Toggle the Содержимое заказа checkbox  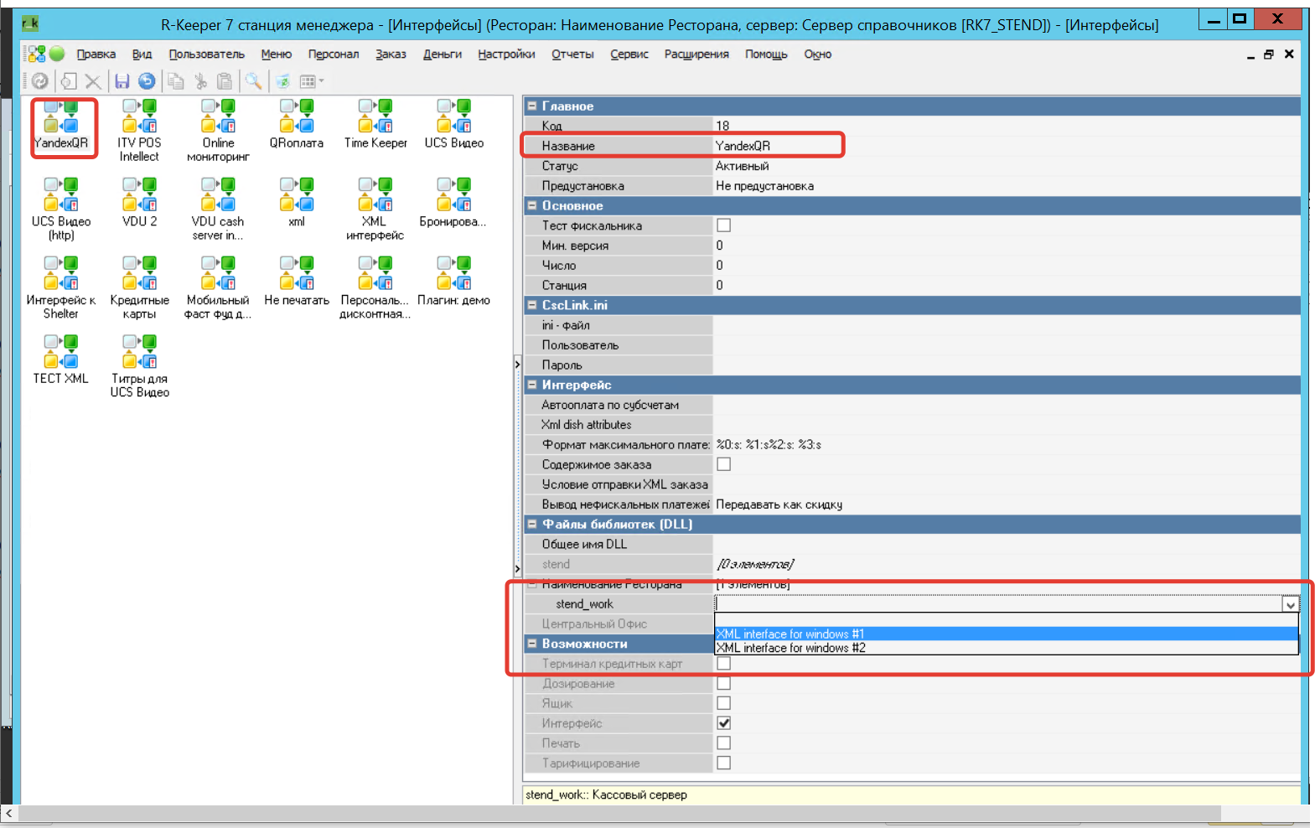(x=723, y=464)
